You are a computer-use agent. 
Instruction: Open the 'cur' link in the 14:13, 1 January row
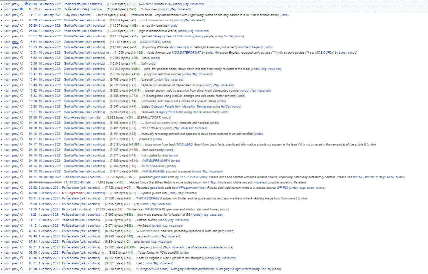7,209
